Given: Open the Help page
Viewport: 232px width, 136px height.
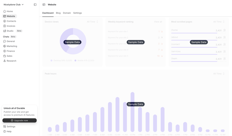Looking at the screenshot, I should point(9,131).
